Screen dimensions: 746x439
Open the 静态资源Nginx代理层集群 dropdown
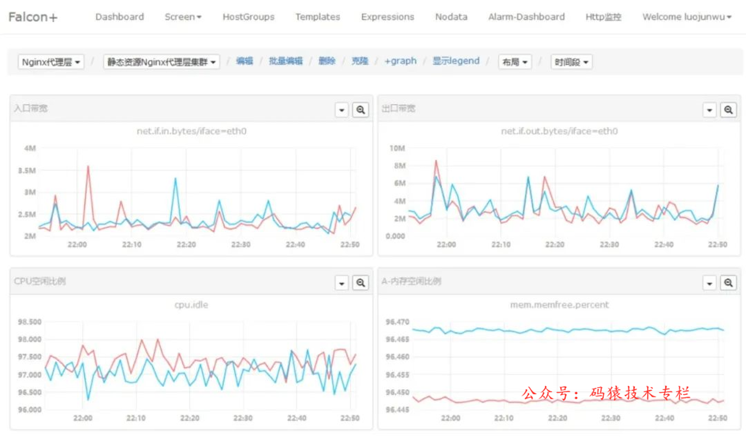(x=162, y=62)
